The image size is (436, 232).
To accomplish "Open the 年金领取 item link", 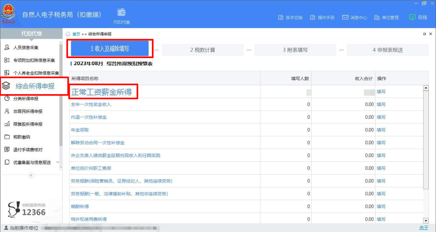I will tap(80, 130).
